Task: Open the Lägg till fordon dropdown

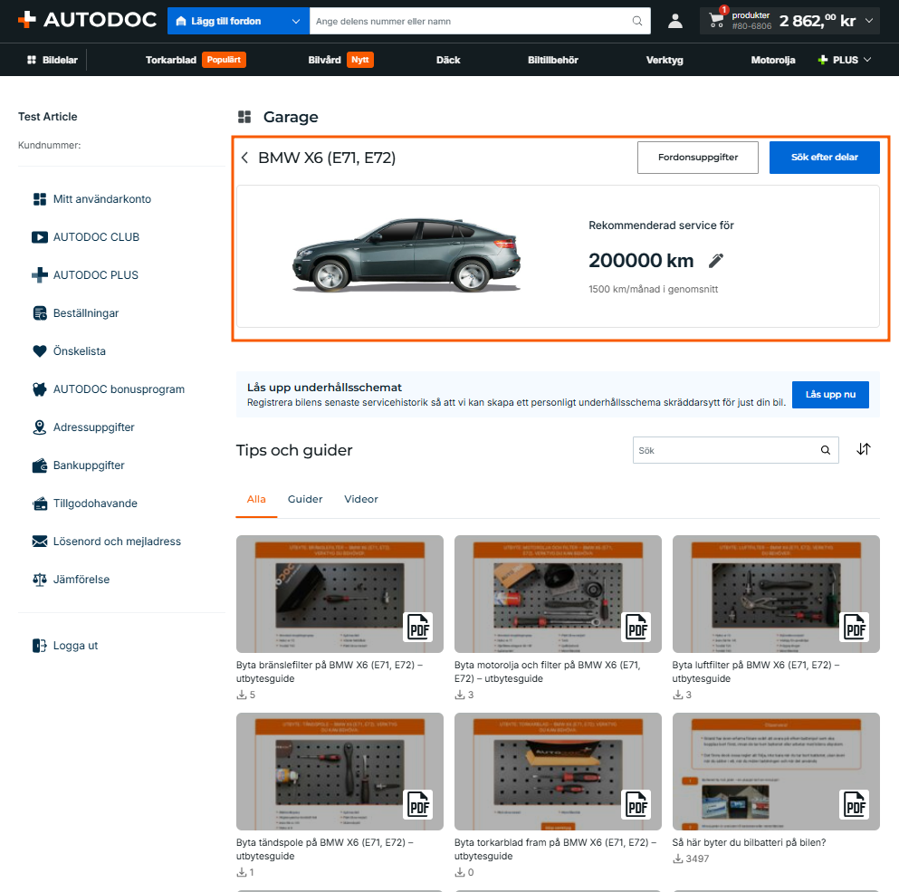Action: tap(238, 21)
